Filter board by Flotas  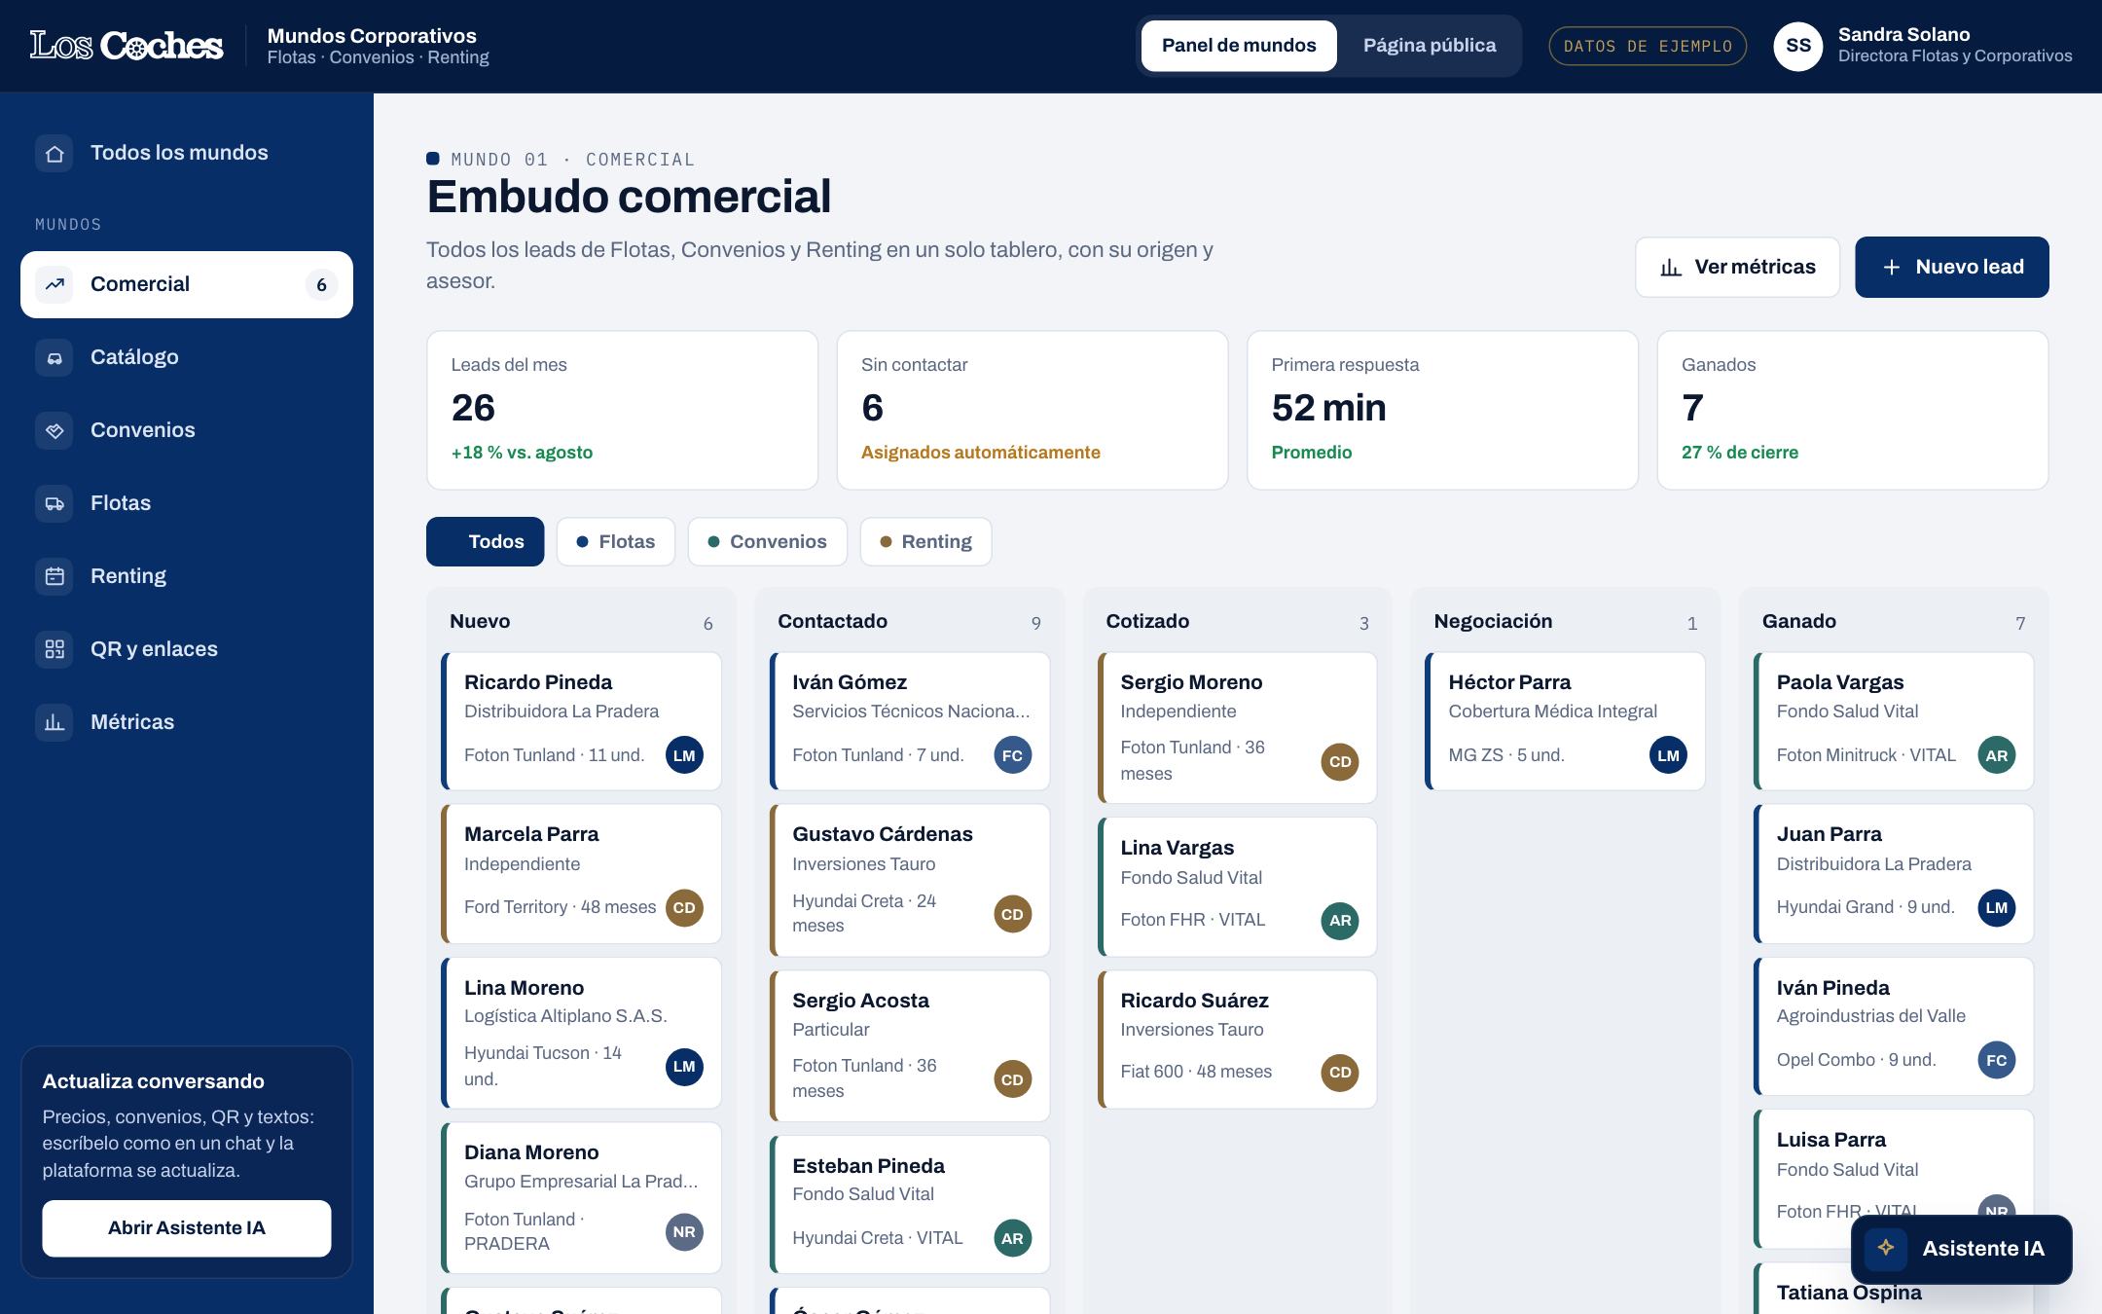coord(616,541)
